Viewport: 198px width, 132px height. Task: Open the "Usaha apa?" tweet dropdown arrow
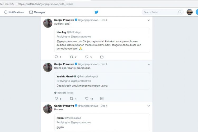(149, 64)
